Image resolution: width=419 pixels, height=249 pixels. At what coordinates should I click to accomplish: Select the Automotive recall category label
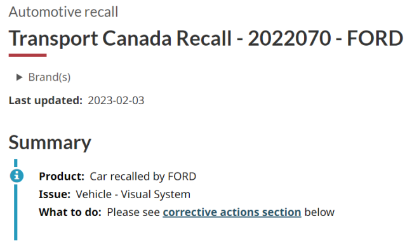point(63,12)
